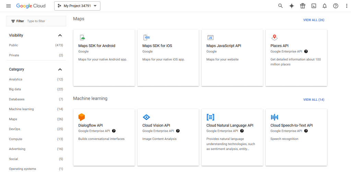Filter by Public visibility
Screen dimensions: 351x172
[14, 45]
